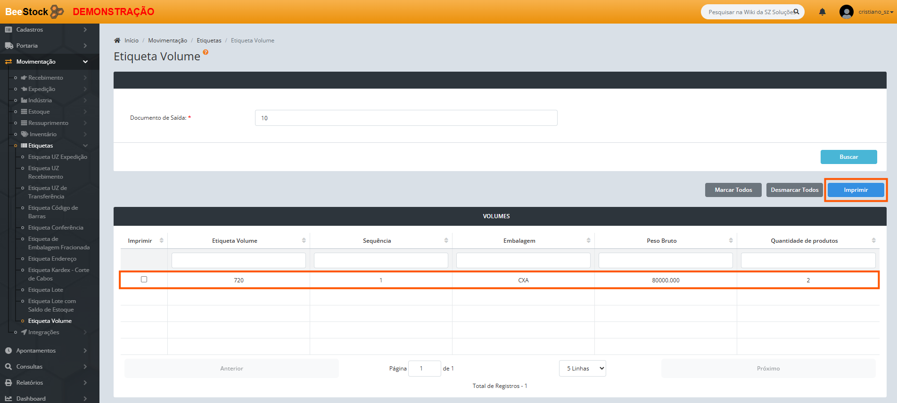
Task: Click the Buscar button
Action: click(x=848, y=157)
